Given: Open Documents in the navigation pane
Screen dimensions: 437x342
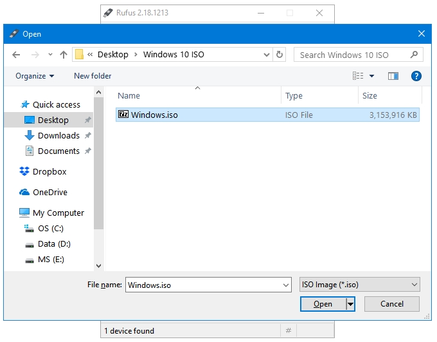Looking at the screenshot, I should coord(58,151).
